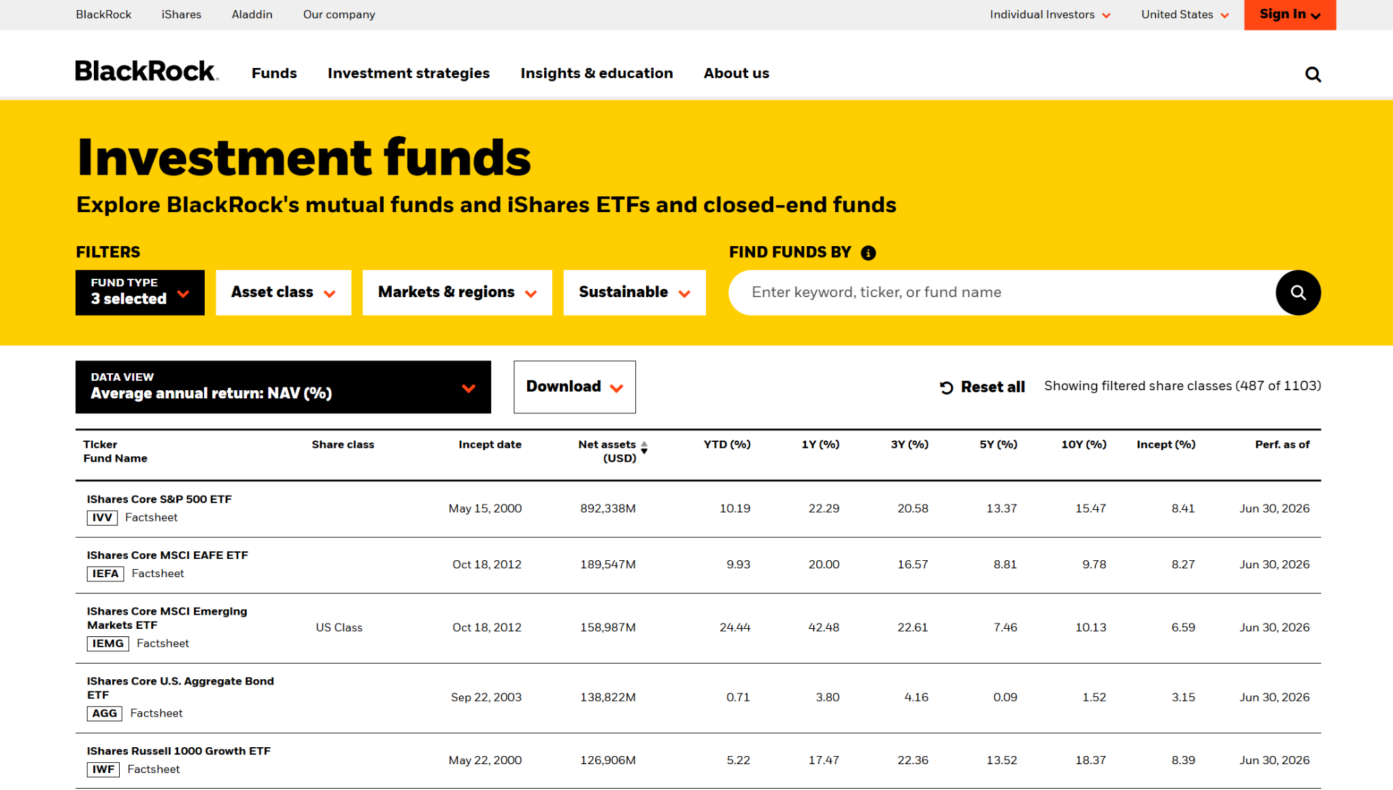Open the IEMG Factsheet link
The image size is (1393, 790).
pos(163,643)
